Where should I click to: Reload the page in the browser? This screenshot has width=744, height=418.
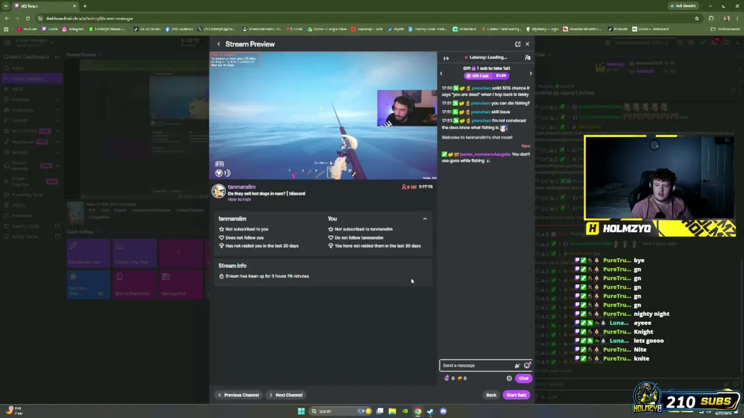(27, 18)
